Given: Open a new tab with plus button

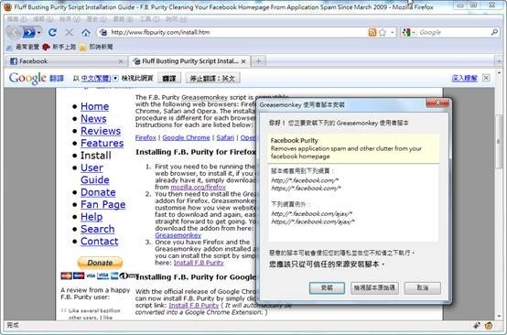Looking at the screenshot, I should (258, 61).
